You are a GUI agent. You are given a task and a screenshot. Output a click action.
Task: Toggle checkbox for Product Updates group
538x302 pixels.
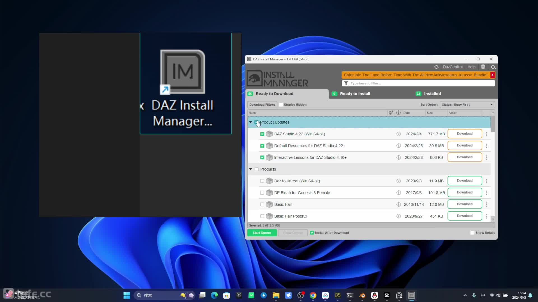coord(256,122)
